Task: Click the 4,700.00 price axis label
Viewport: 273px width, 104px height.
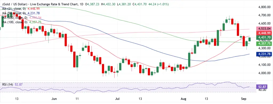Action: pos(264,15)
